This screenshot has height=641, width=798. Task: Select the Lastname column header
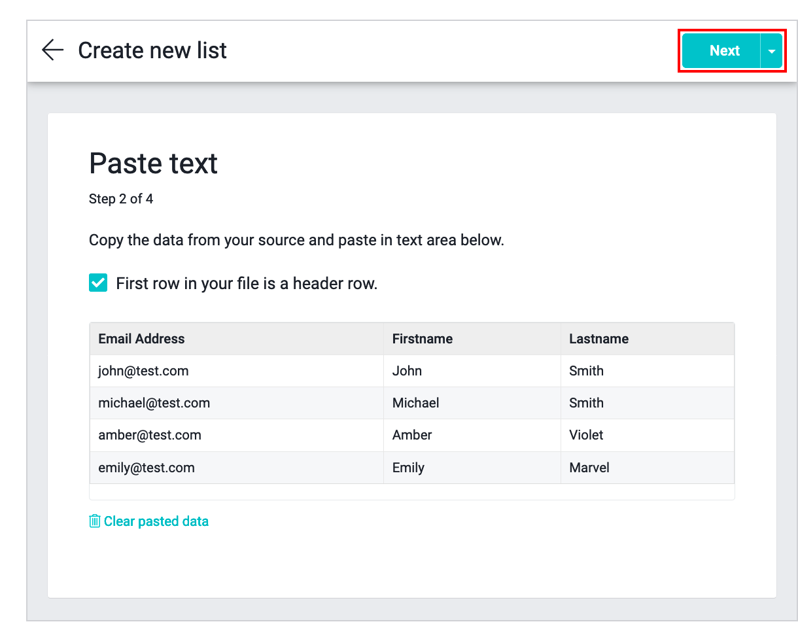(x=598, y=339)
